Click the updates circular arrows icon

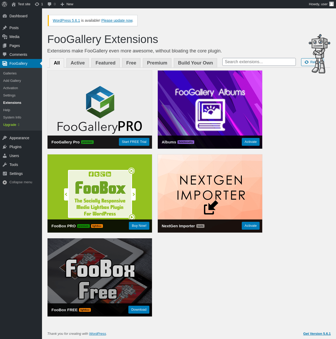pyautogui.click(x=37, y=4)
